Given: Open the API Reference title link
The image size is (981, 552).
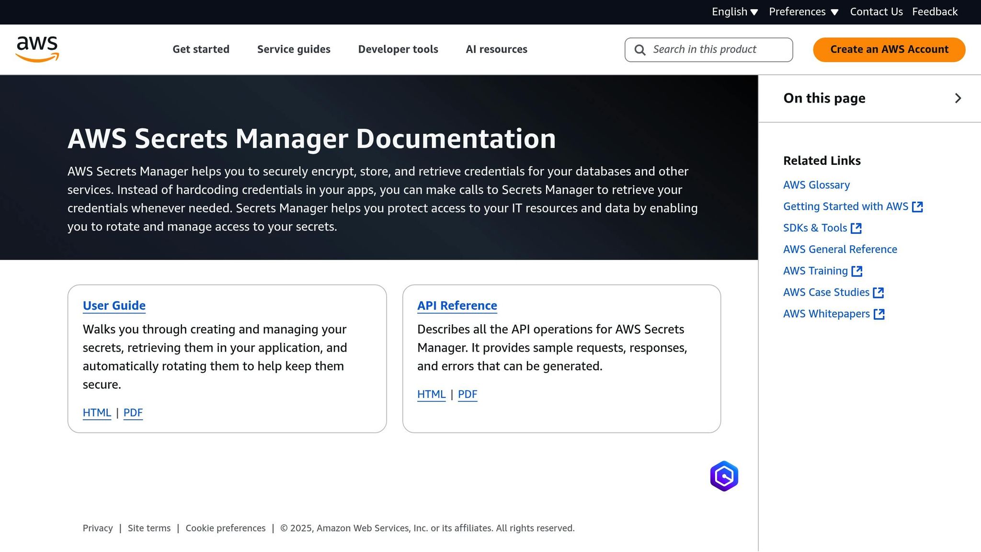Looking at the screenshot, I should click(x=457, y=306).
